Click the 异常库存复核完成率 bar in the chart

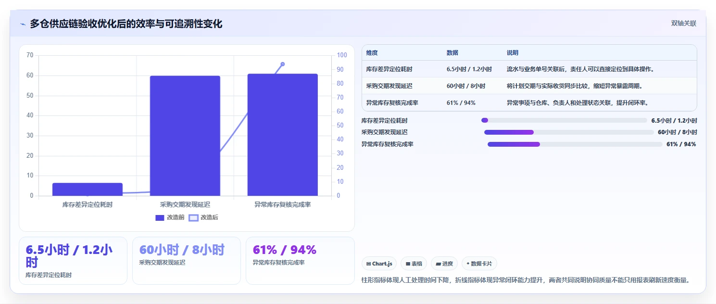[x=283, y=135]
